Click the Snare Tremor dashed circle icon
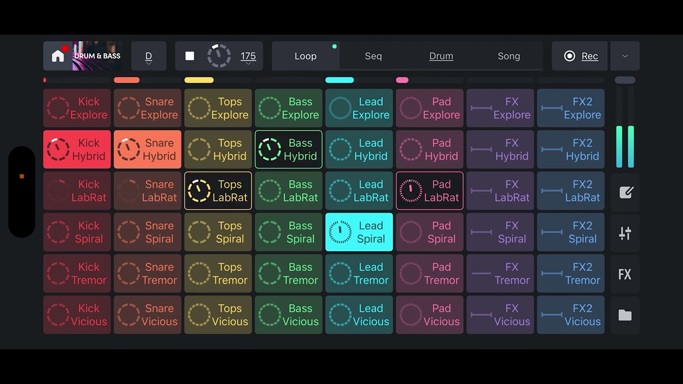 pos(129,274)
